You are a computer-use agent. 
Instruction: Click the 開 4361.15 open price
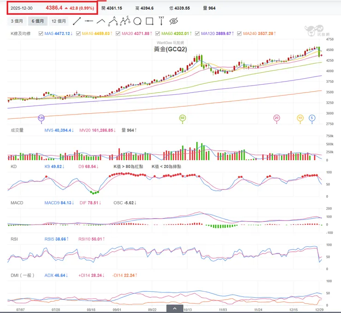(x=112, y=8)
